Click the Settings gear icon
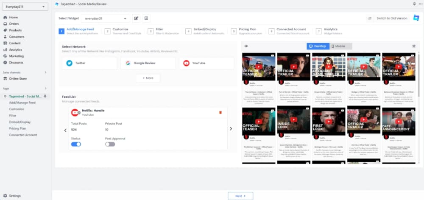Image resolution: width=424 pixels, height=200 pixels. coord(5,196)
